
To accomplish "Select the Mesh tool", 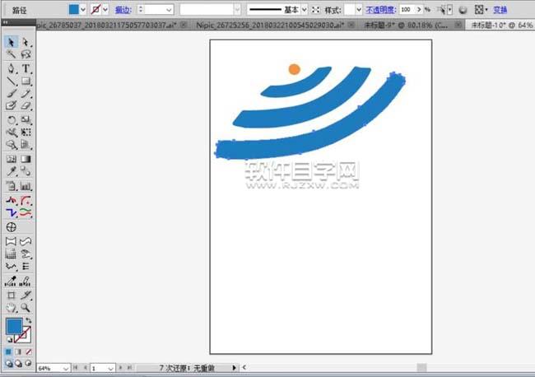I will coord(11,159).
